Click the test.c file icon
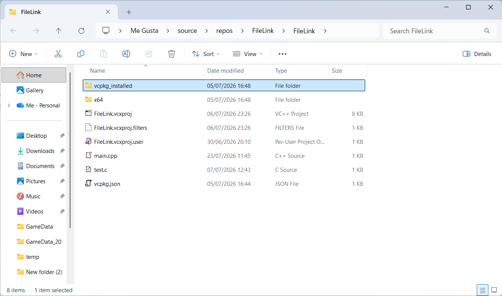Viewport: 502px width, 296px height. coord(88,170)
